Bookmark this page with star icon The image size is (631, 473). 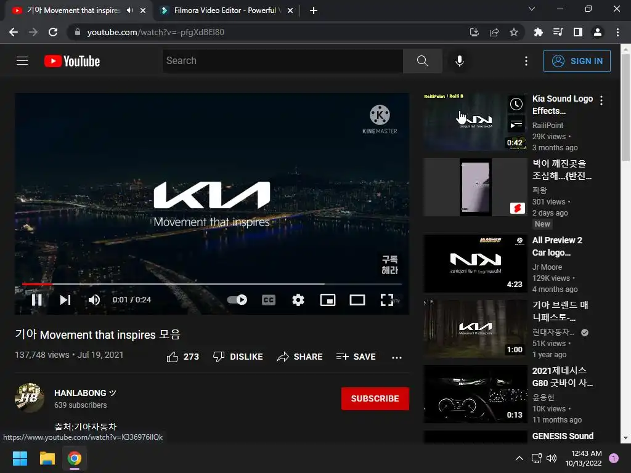point(514,32)
